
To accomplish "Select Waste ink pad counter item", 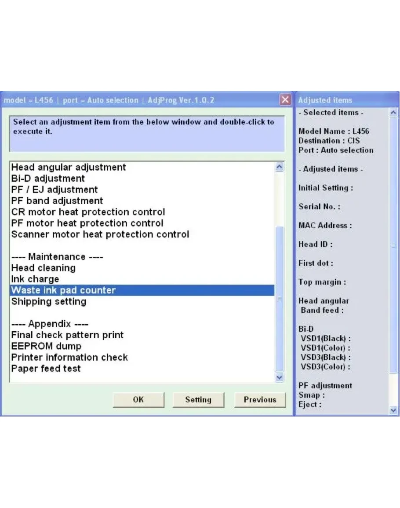I will [64, 290].
